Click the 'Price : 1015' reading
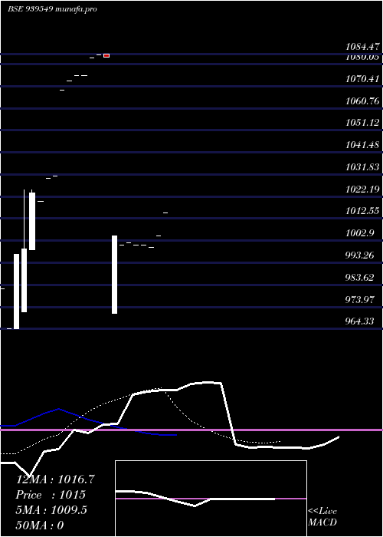383x537 pixels. pos(51,495)
